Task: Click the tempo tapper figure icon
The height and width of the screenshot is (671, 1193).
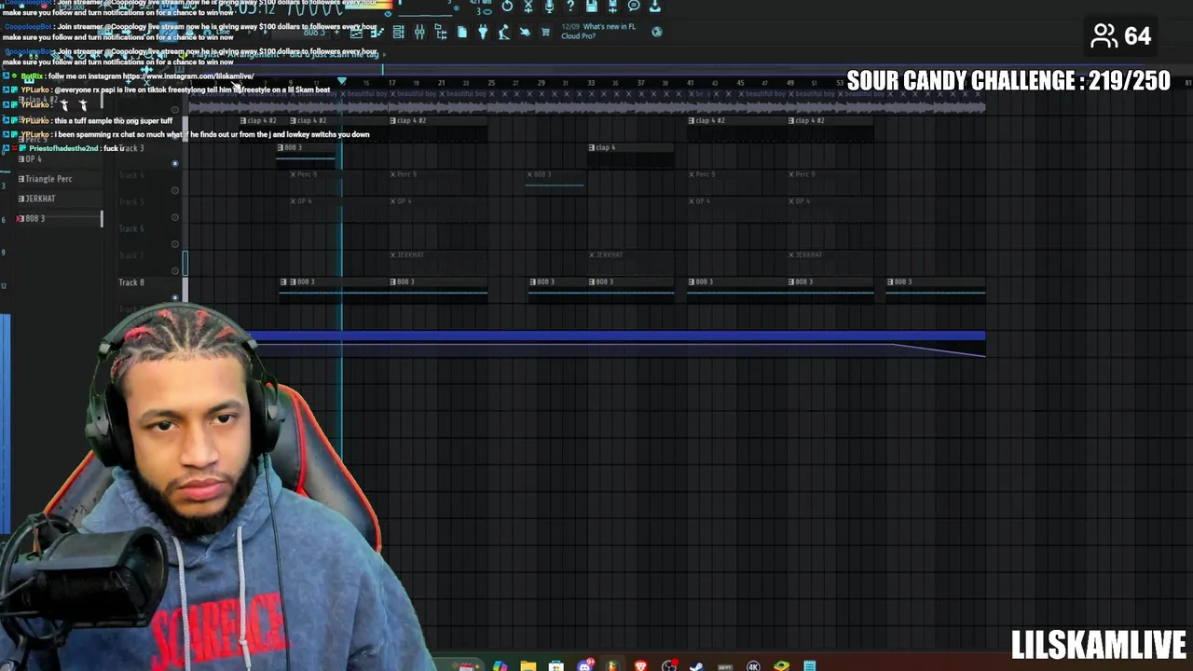Action: (503, 32)
